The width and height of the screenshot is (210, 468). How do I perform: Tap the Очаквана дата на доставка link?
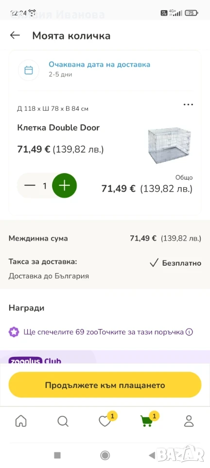(x=99, y=64)
